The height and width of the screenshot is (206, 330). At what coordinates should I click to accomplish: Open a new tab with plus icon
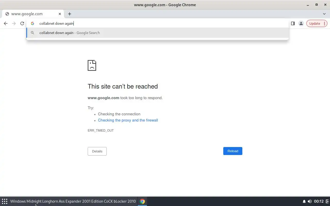tap(70, 14)
